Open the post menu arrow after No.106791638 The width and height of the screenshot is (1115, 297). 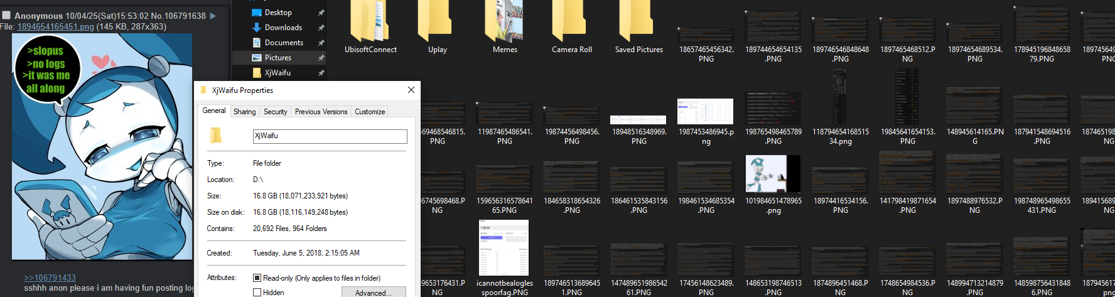(213, 16)
